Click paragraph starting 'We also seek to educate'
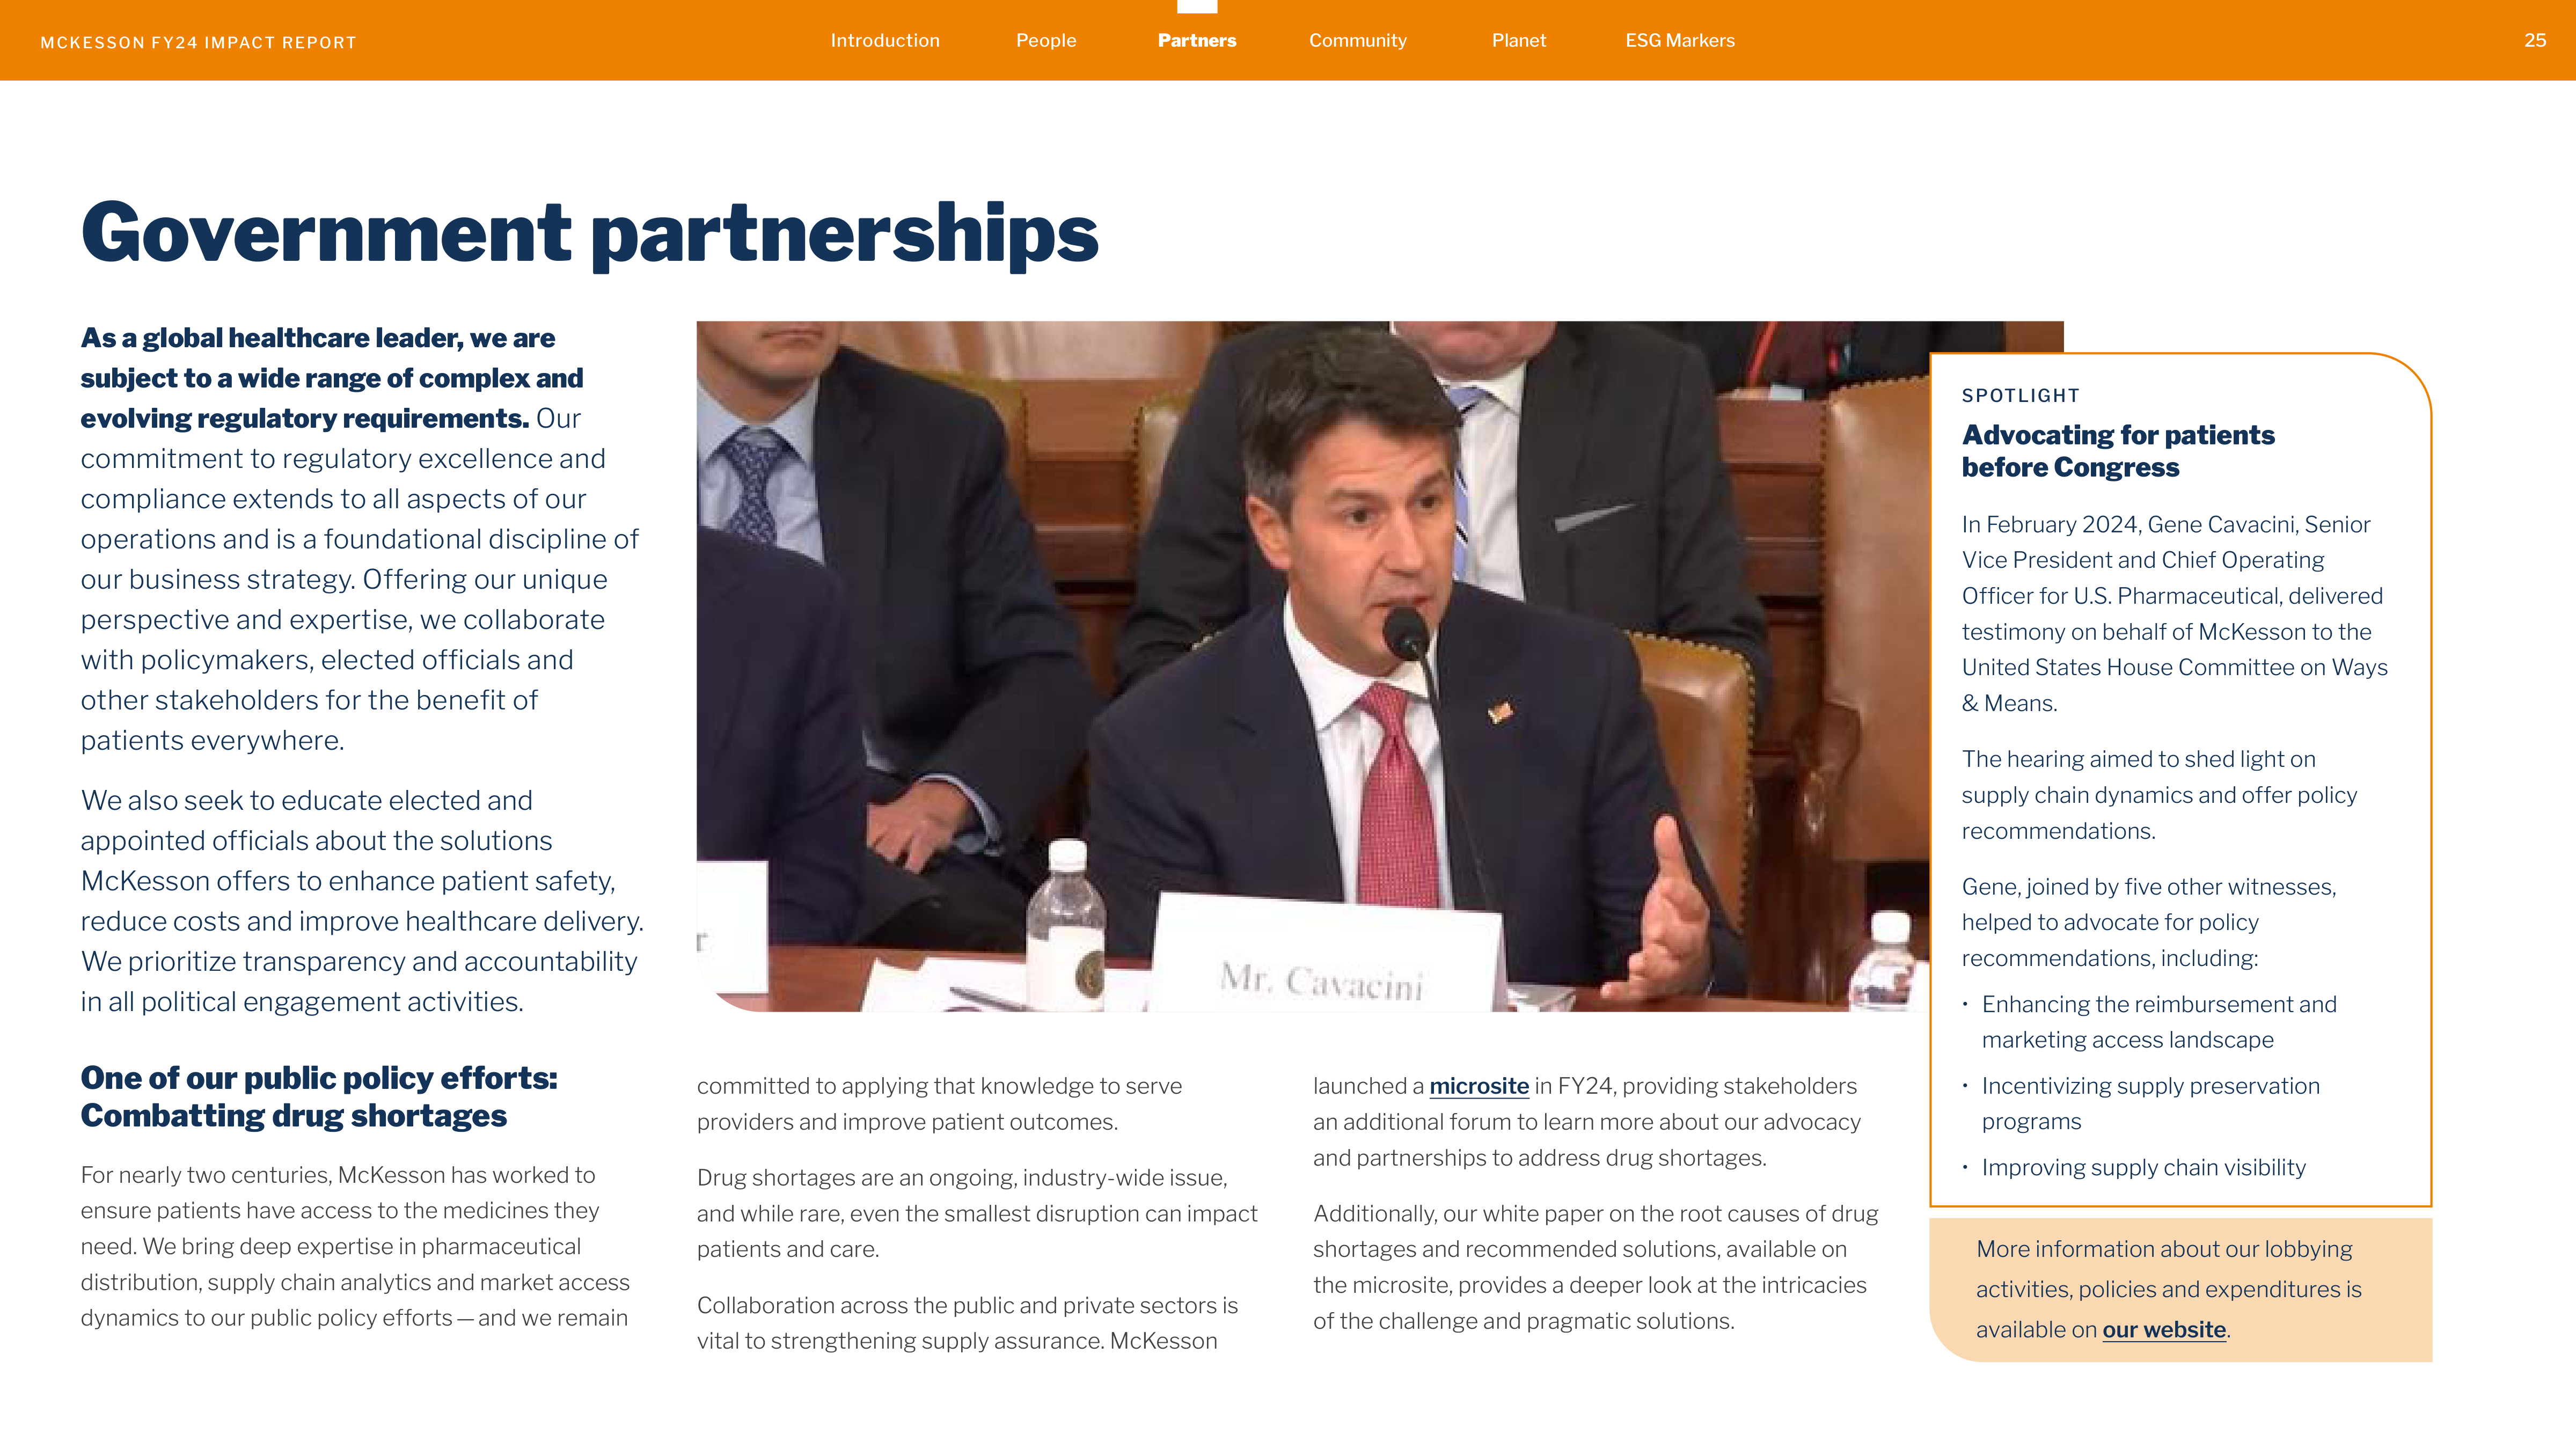The image size is (2576, 1449). click(x=362, y=901)
